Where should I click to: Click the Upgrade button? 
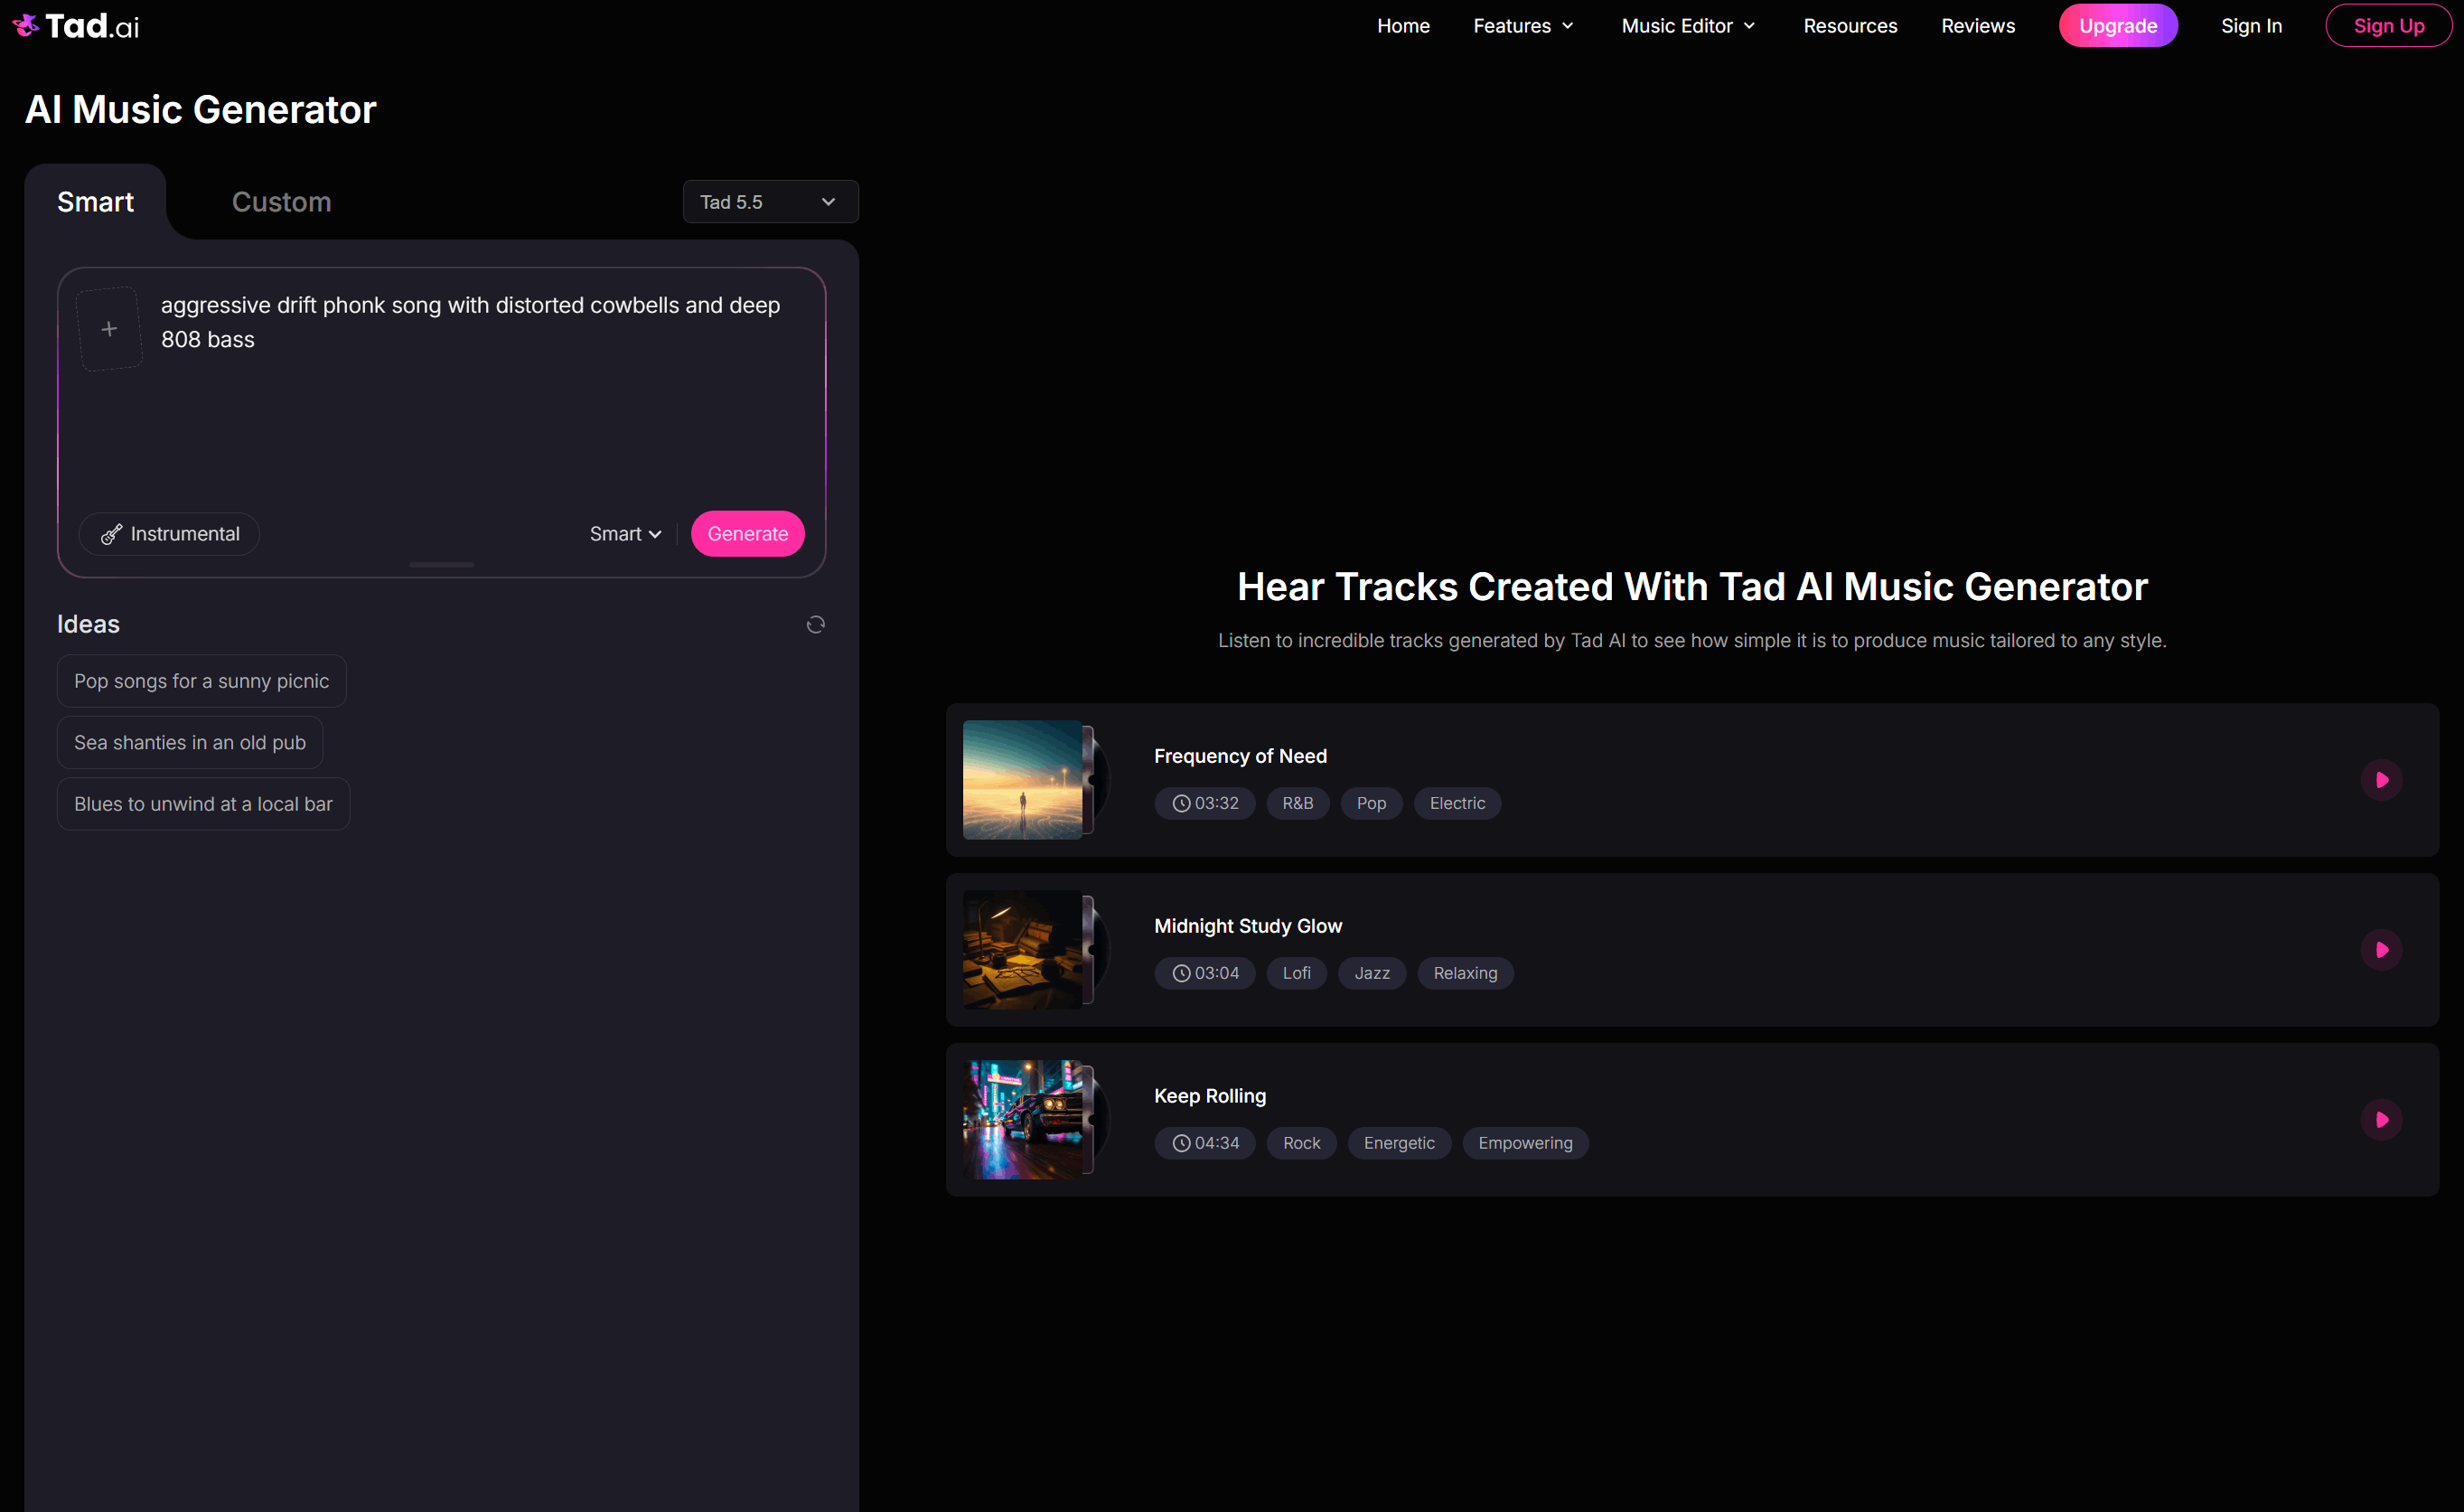click(x=2117, y=26)
